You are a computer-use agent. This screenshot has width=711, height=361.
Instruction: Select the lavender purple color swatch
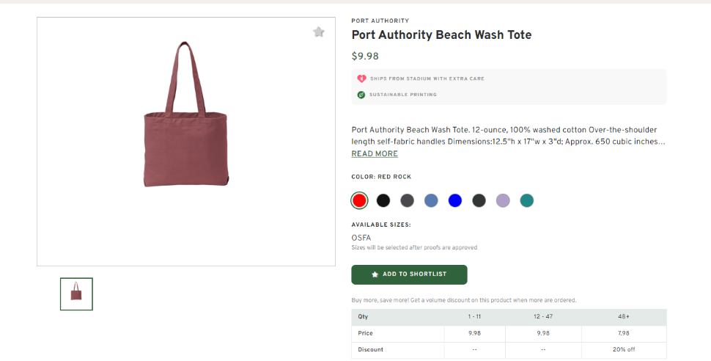point(503,200)
